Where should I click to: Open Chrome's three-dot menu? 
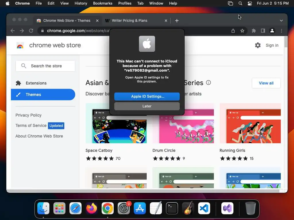(281, 31)
